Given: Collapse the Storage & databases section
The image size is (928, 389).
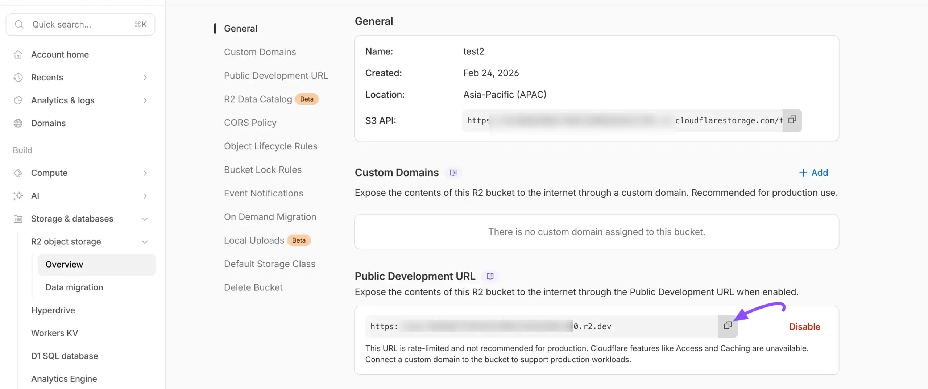Looking at the screenshot, I should 145,219.
